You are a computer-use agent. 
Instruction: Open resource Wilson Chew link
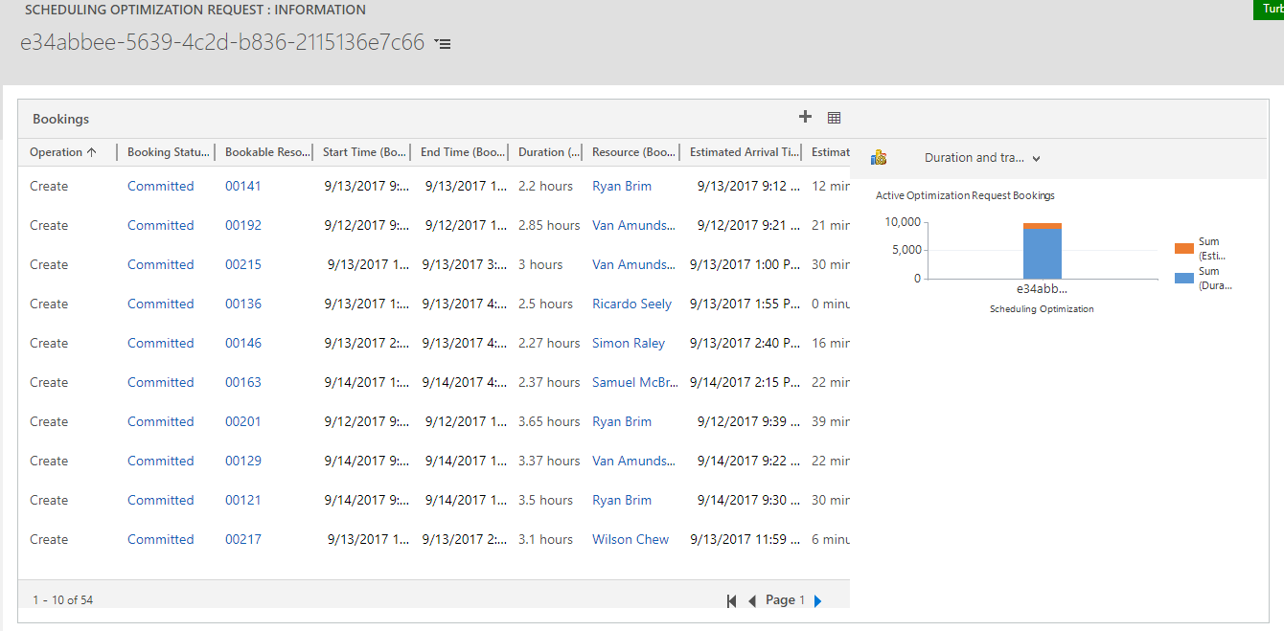(x=631, y=539)
